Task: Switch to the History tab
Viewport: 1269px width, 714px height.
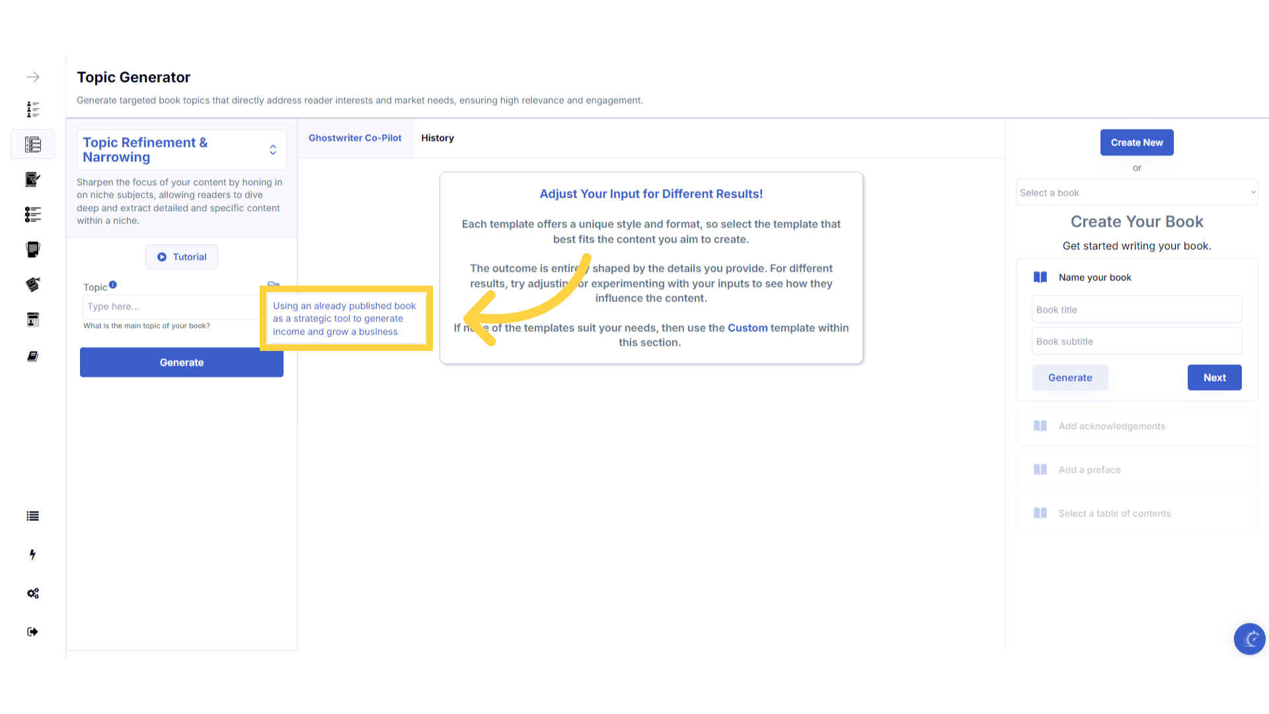Action: coord(438,138)
